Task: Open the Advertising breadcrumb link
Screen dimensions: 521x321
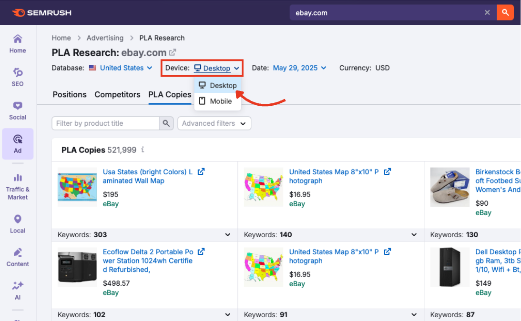Action: pyautogui.click(x=105, y=38)
